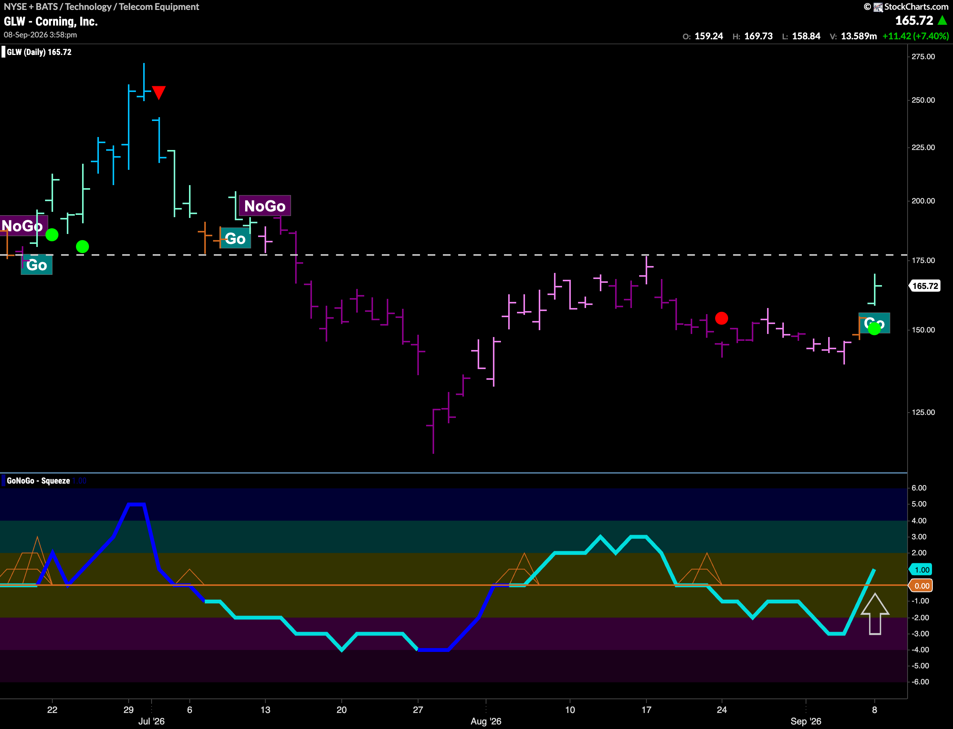
Task: Select the Go label near July 10
Action: (235, 238)
